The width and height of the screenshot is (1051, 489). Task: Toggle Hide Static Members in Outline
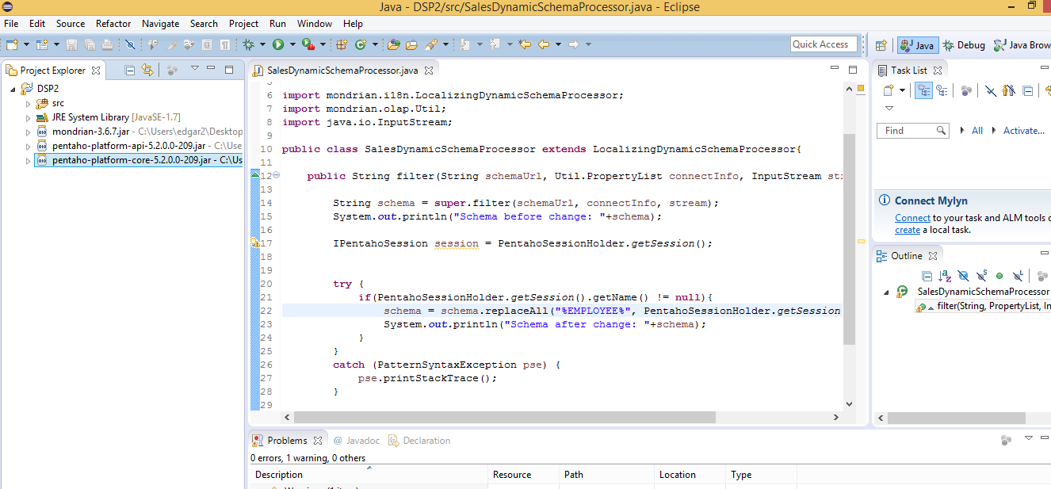coord(982,276)
